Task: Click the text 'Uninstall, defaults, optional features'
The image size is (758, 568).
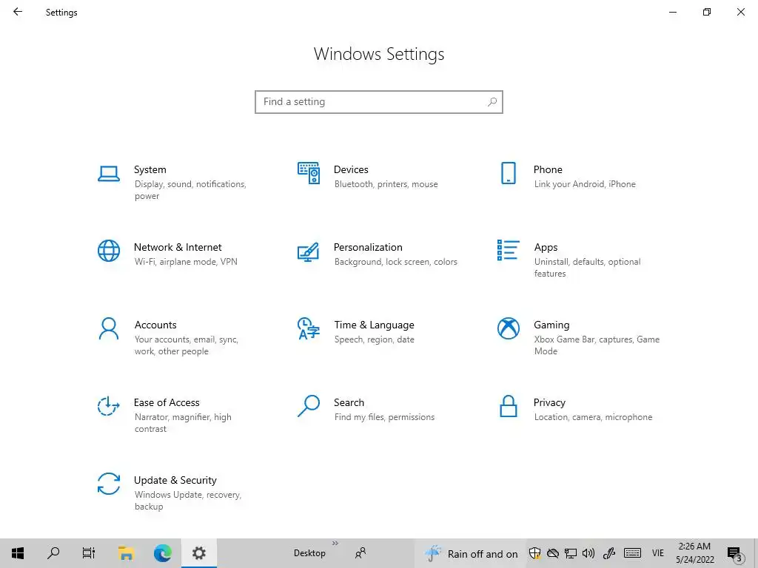Action: coord(587,268)
